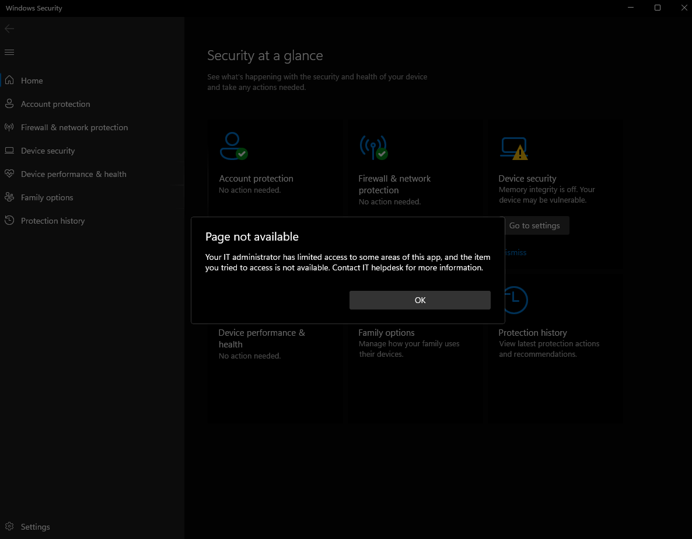This screenshot has height=539, width=692.
Task: Open the Device security card title
Action: tap(527, 179)
